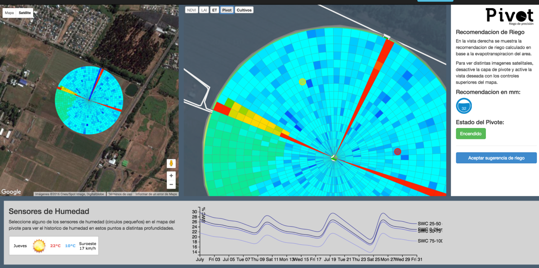Click the green Encendido status button
539x268 pixels.
point(471,134)
